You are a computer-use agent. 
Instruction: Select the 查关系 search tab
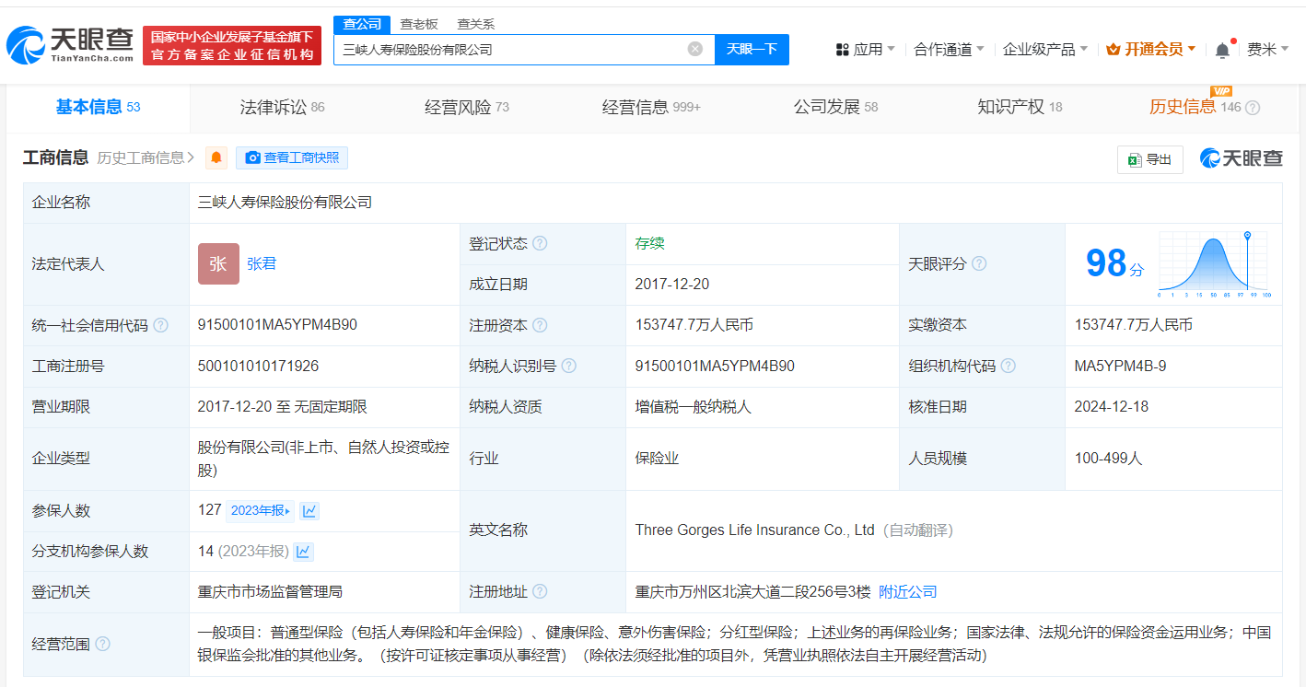tap(476, 25)
